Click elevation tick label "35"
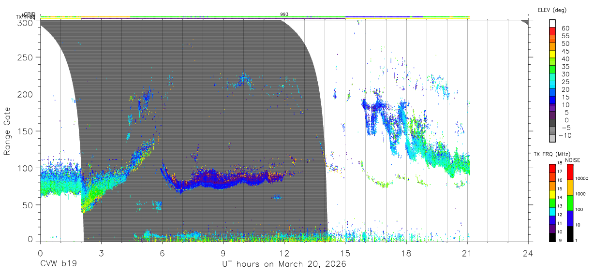 point(565,67)
